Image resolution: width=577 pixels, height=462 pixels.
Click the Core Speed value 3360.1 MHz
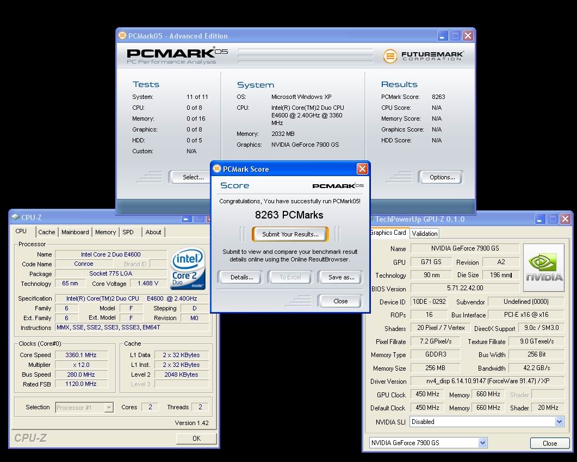point(81,355)
